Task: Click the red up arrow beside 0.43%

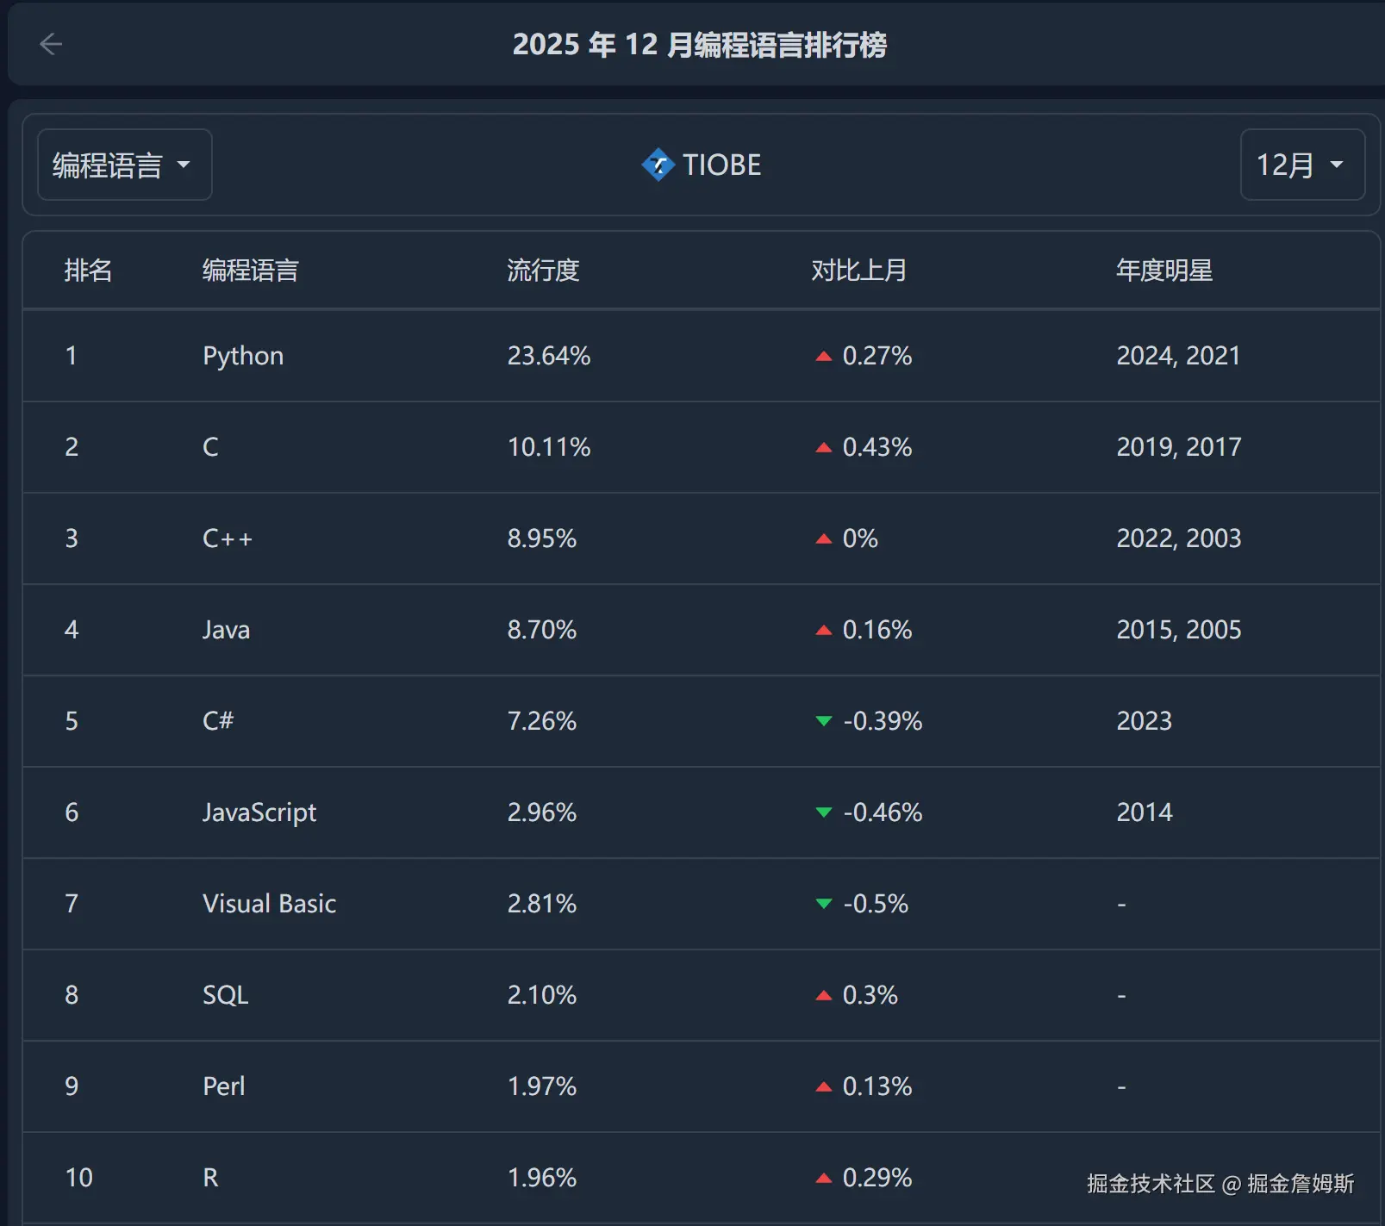Action: click(x=824, y=447)
